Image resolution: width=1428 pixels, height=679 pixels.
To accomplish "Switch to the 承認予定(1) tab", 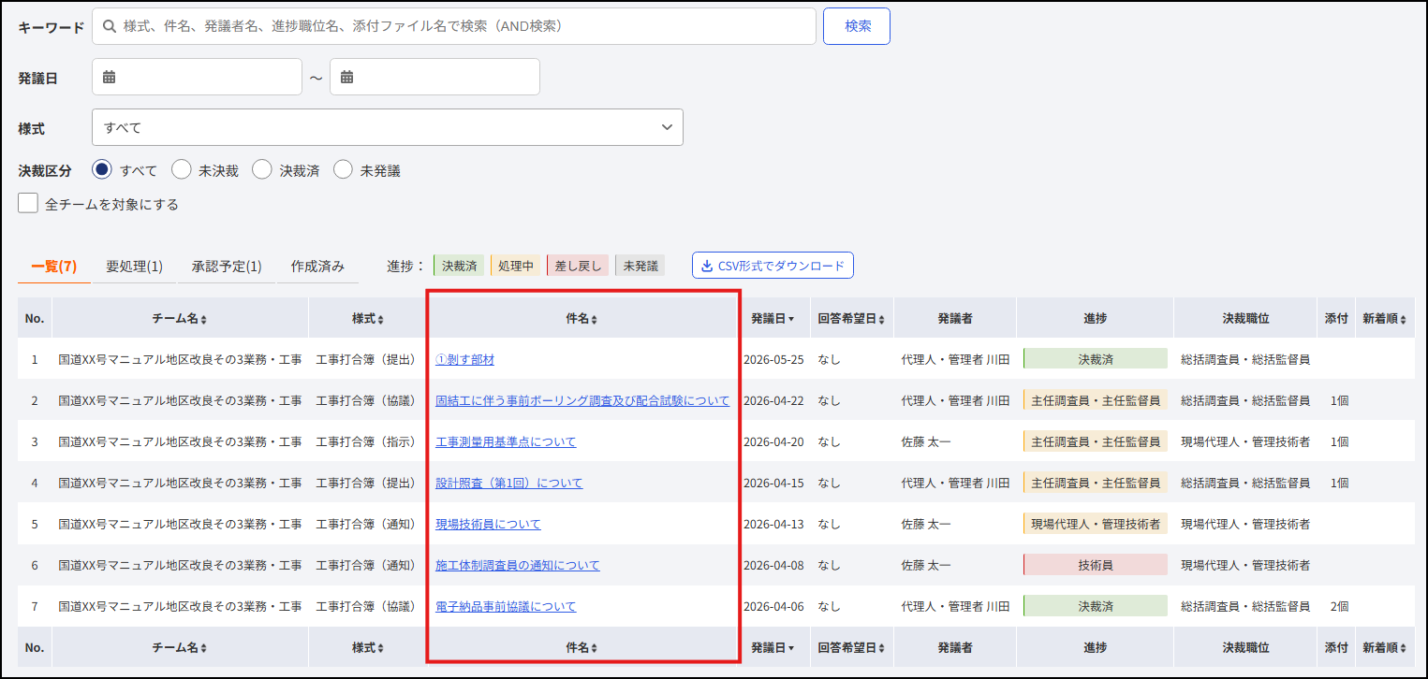I will (x=227, y=267).
